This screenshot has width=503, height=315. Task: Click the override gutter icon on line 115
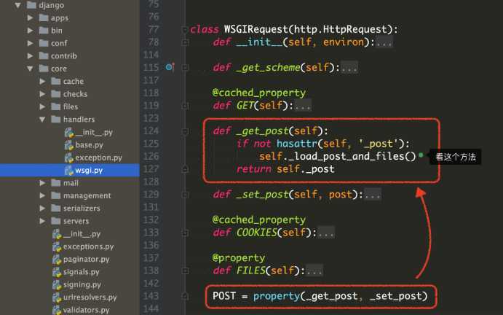tap(170, 67)
